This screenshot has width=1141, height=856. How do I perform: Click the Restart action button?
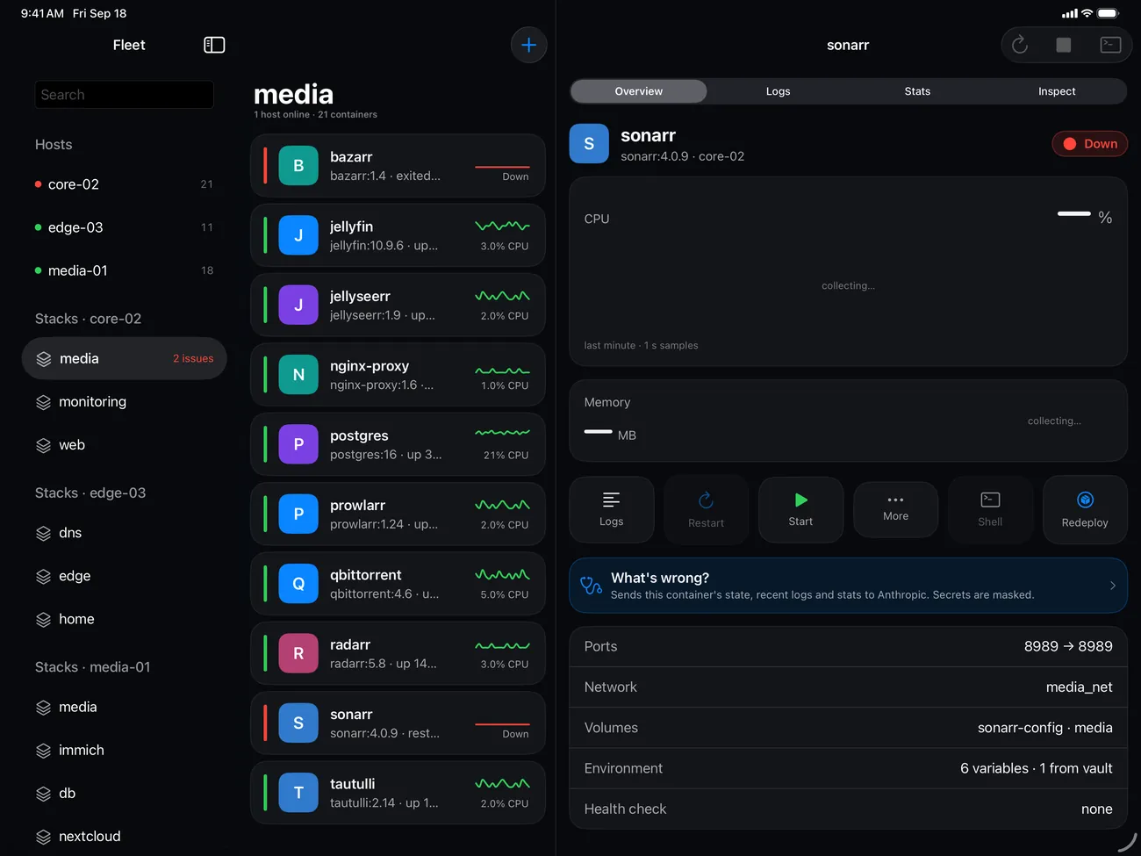(707, 509)
